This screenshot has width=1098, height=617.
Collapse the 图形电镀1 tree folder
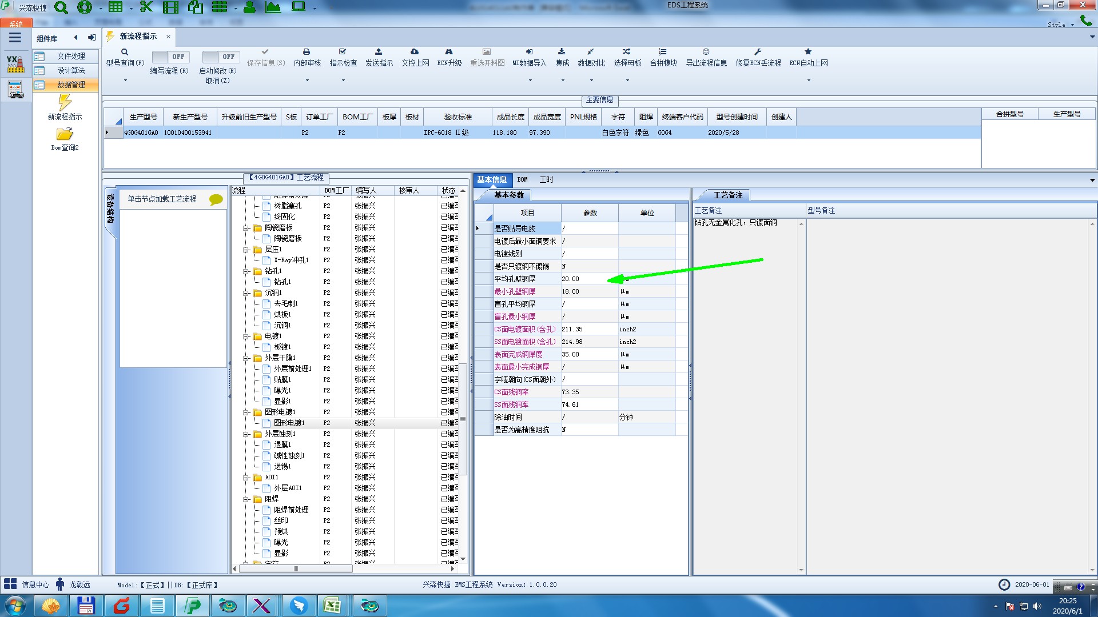[x=246, y=412]
